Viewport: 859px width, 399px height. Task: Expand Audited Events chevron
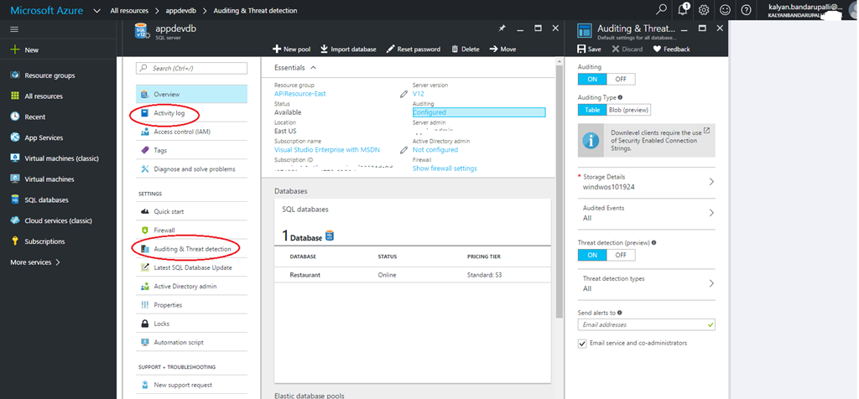[x=711, y=213]
